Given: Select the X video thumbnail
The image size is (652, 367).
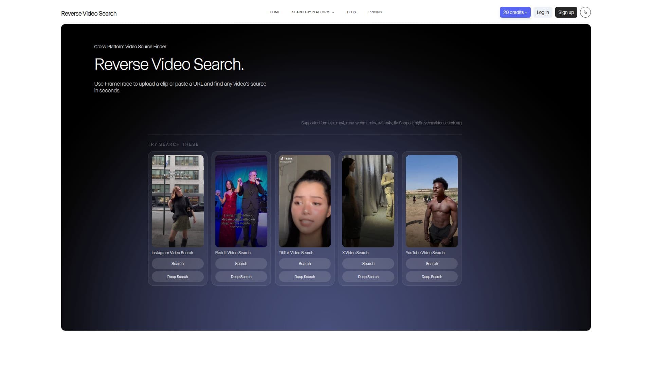Looking at the screenshot, I should click(x=368, y=201).
